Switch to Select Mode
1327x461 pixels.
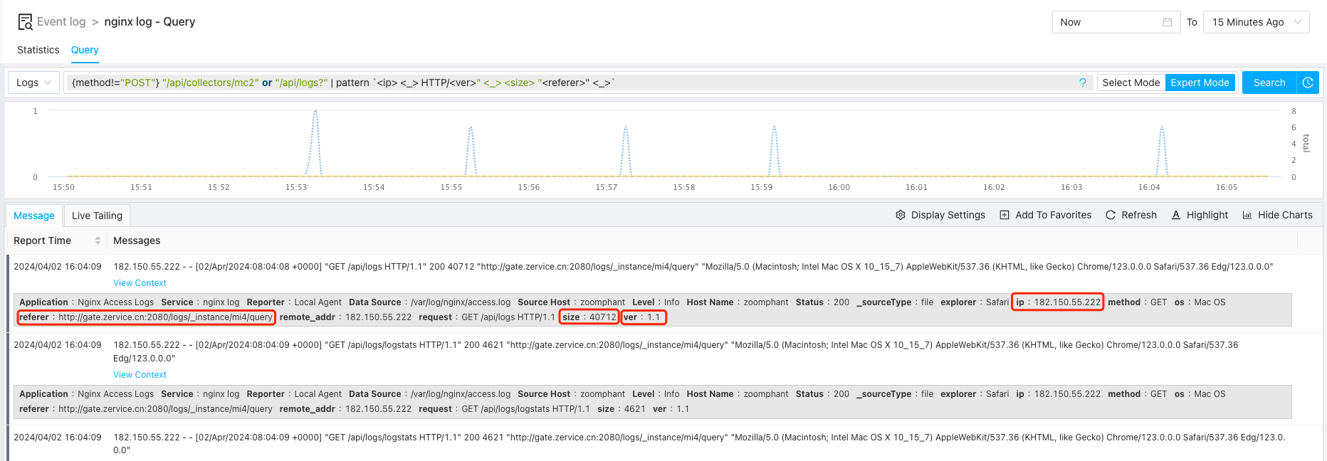pos(1131,83)
